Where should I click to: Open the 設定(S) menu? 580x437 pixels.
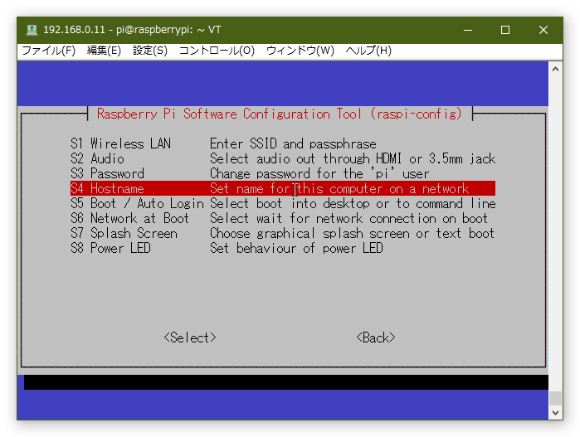click(x=150, y=51)
